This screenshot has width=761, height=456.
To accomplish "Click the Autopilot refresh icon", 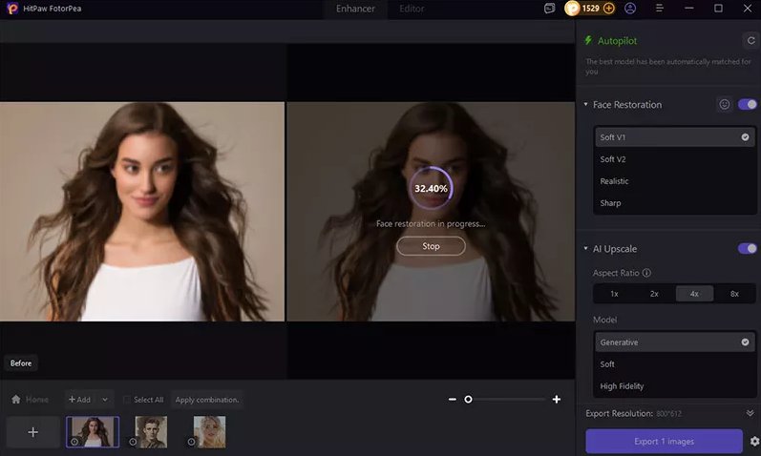I will [750, 41].
